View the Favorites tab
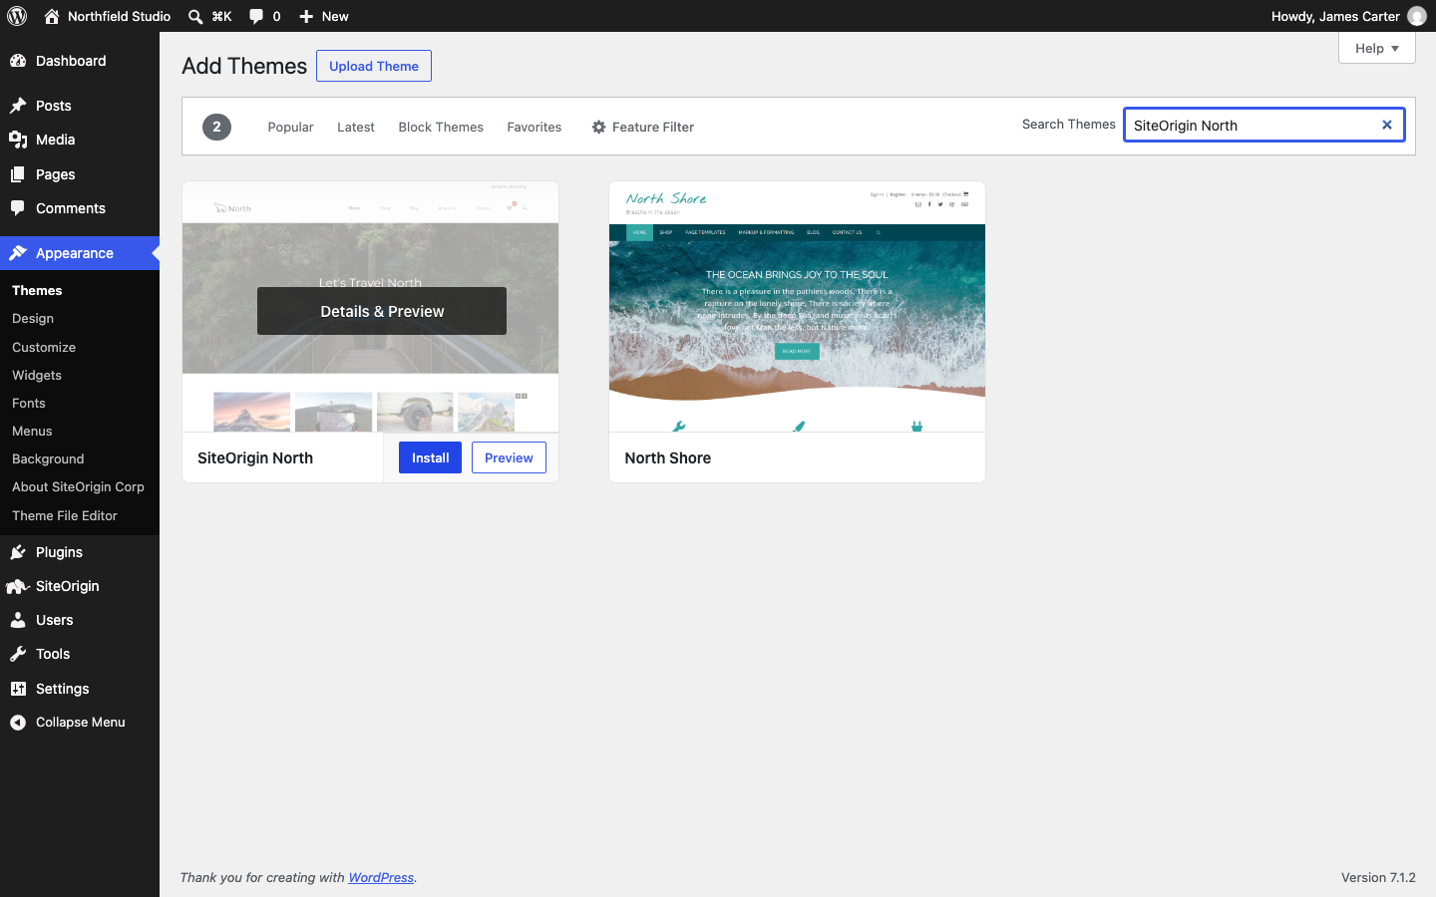Image resolution: width=1436 pixels, height=897 pixels. tap(535, 127)
